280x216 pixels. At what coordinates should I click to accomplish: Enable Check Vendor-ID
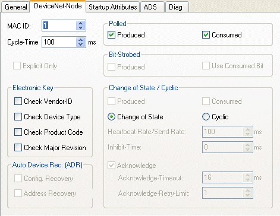[x=18, y=101]
